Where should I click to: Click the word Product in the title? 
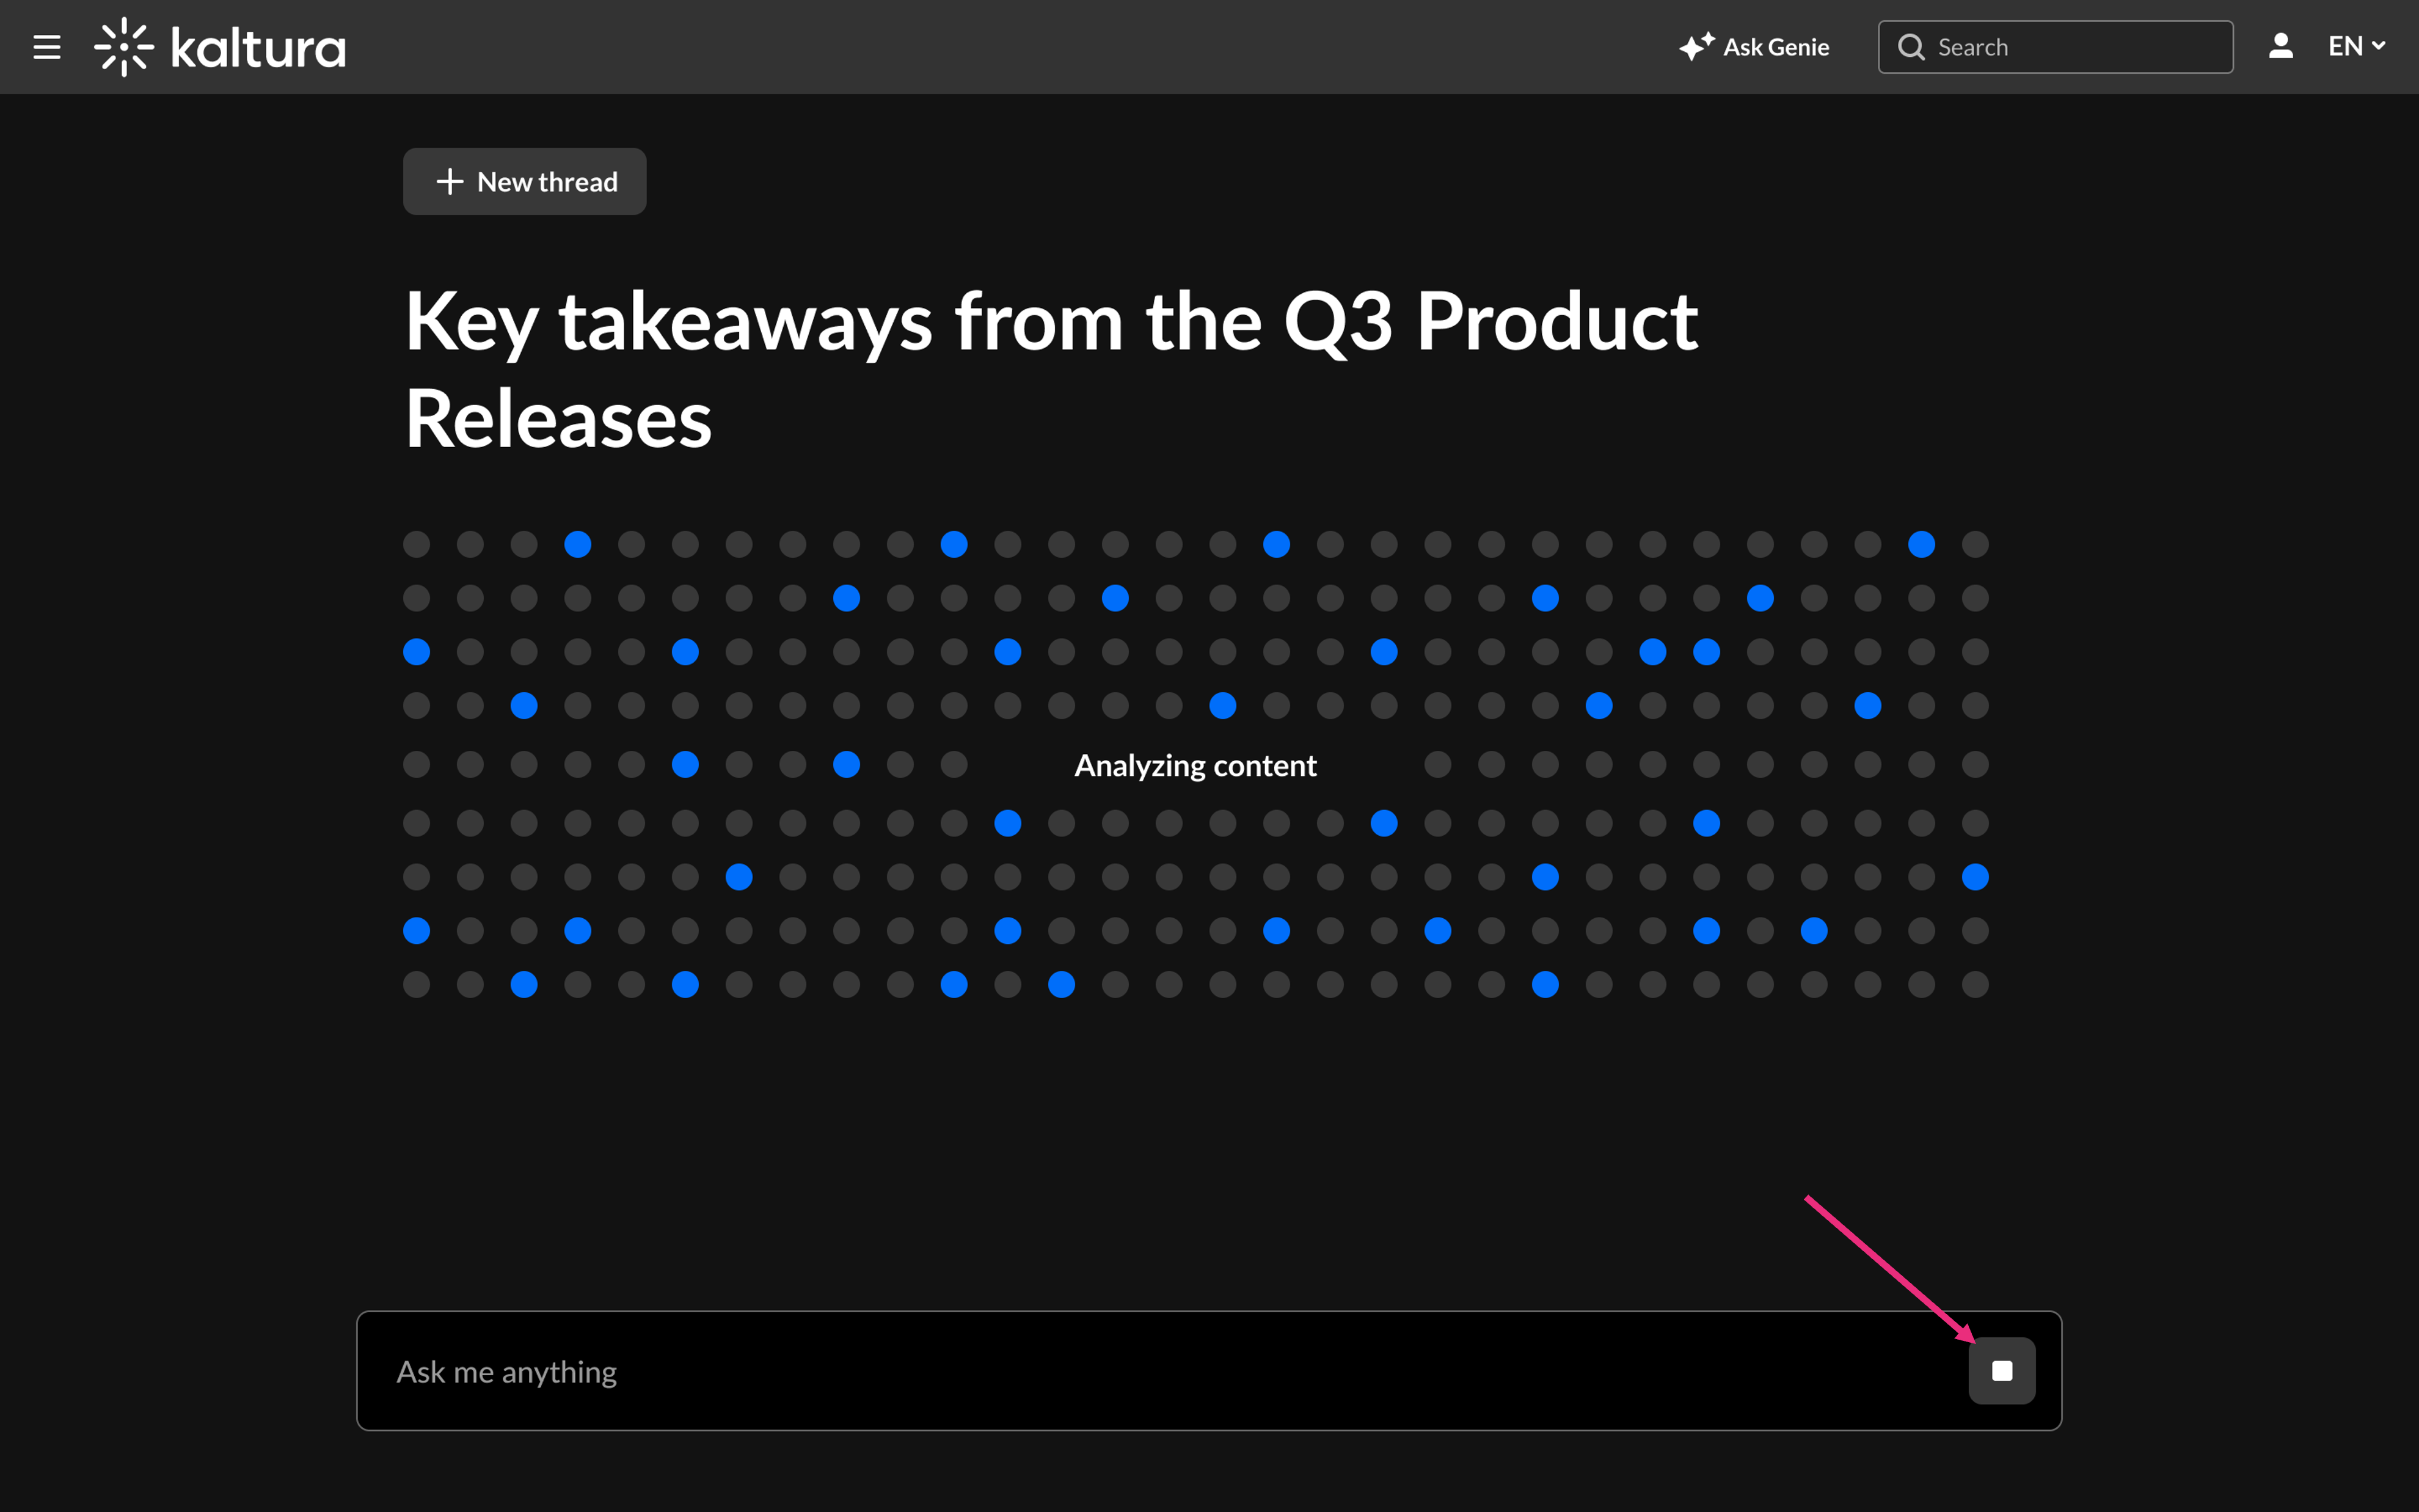click(1556, 322)
